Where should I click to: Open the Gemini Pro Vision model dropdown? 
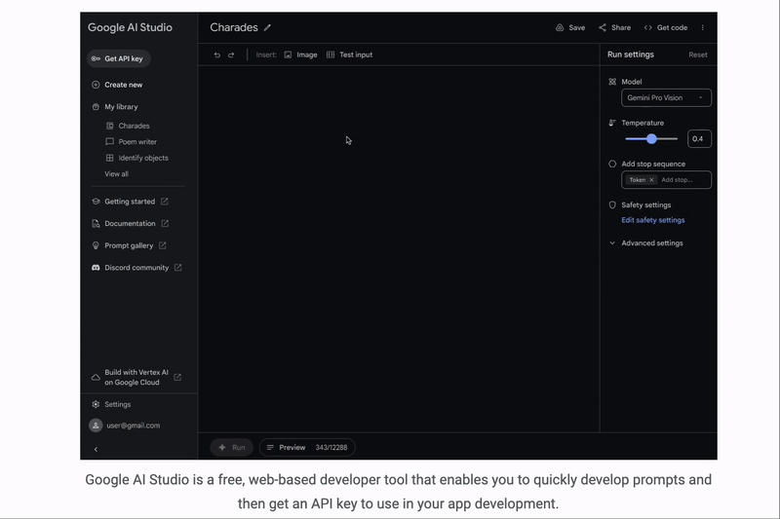[666, 97]
